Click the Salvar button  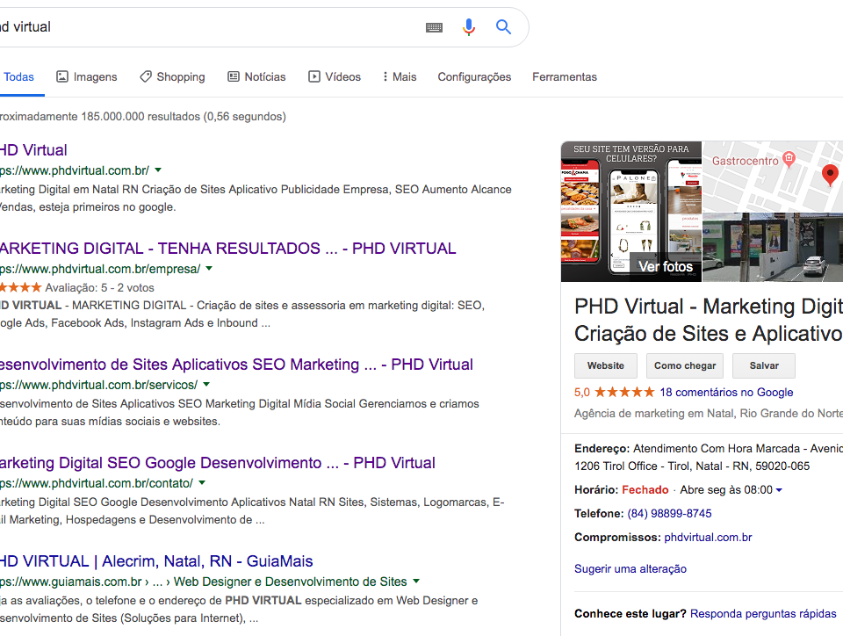coord(764,365)
